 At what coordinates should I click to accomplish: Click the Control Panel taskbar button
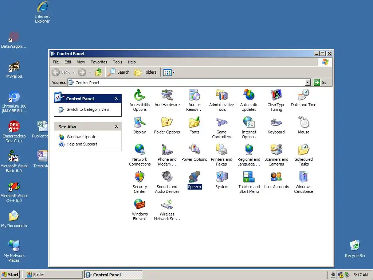113,275
